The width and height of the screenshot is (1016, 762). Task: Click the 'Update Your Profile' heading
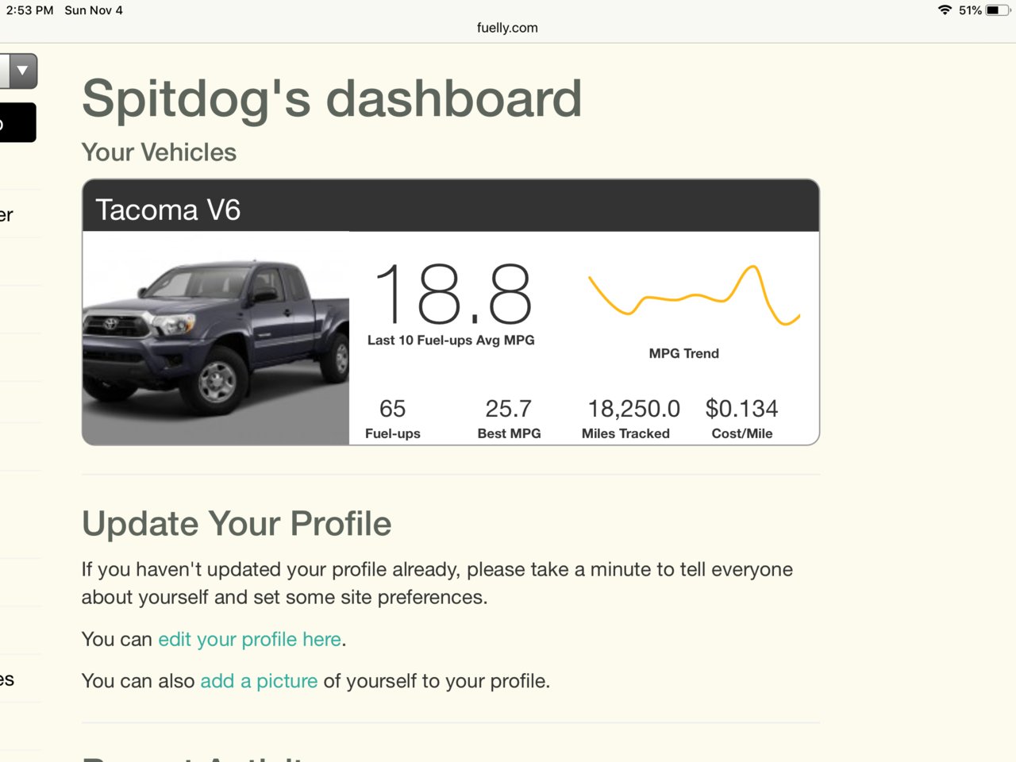pyautogui.click(x=237, y=524)
